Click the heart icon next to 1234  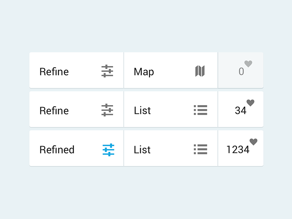(x=253, y=142)
